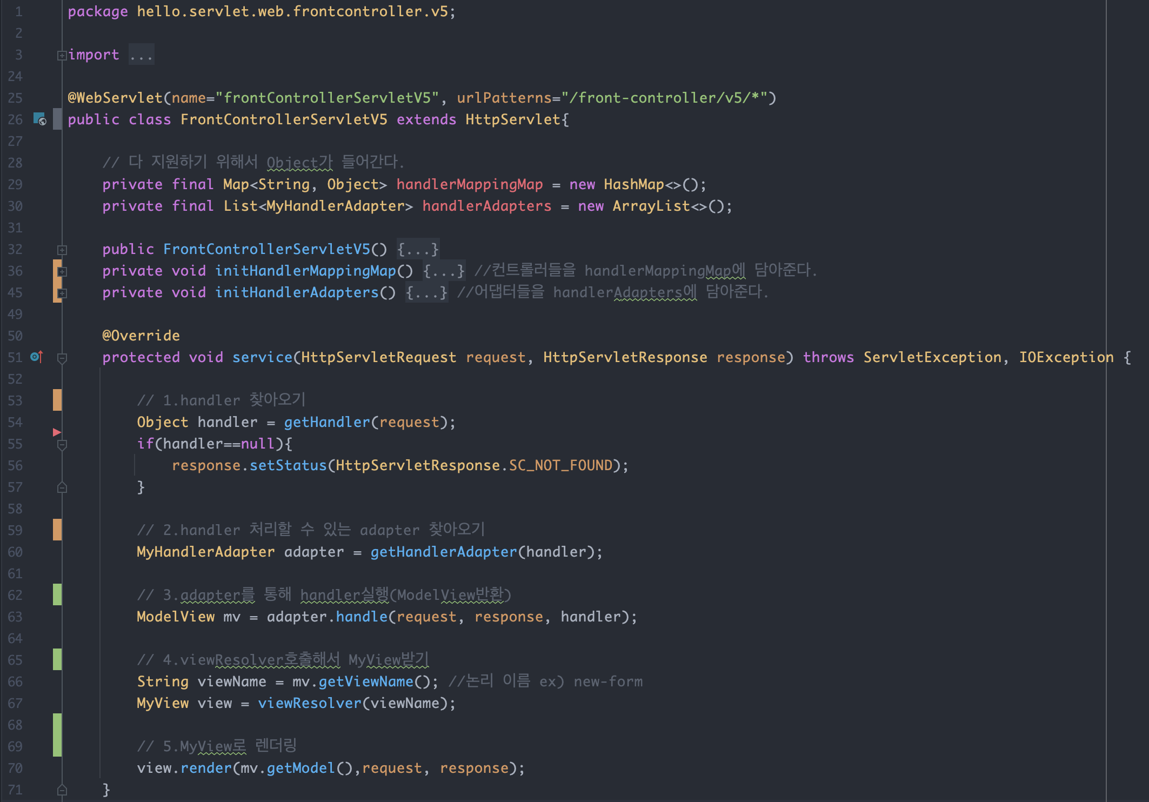Click the overriding method gutter icon on line 51
Image resolution: width=1149 pixels, height=802 pixels.
point(36,357)
